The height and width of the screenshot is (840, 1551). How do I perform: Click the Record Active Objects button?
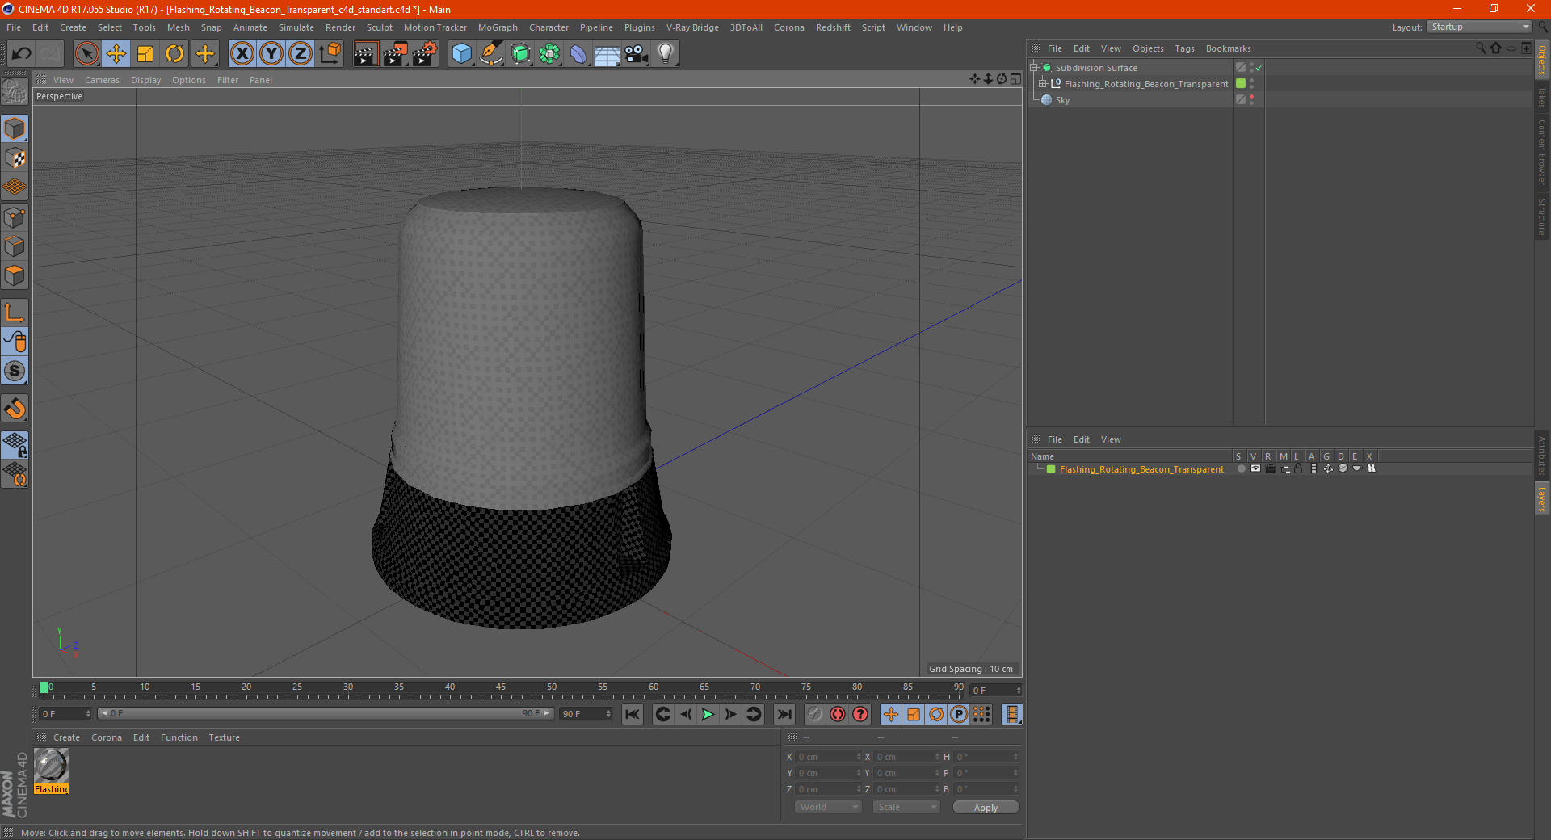[x=815, y=714]
